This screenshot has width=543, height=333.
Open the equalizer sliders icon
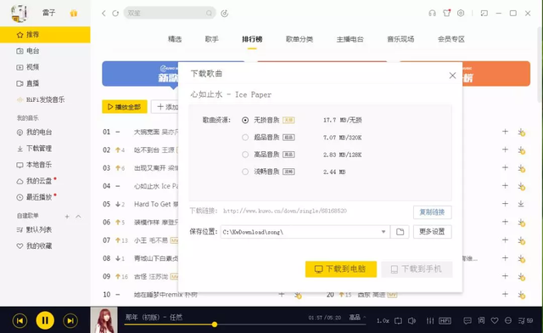430,321
